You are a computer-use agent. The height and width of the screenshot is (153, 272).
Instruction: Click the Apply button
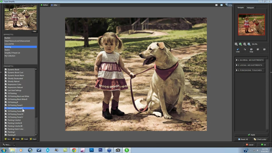coord(251,135)
